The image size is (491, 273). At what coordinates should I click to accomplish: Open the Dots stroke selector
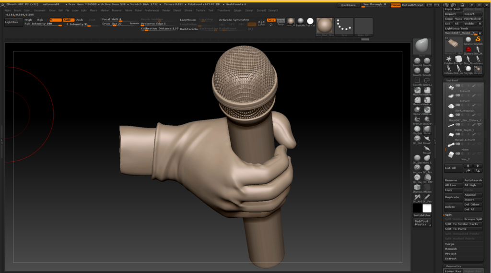pyautogui.click(x=344, y=26)
